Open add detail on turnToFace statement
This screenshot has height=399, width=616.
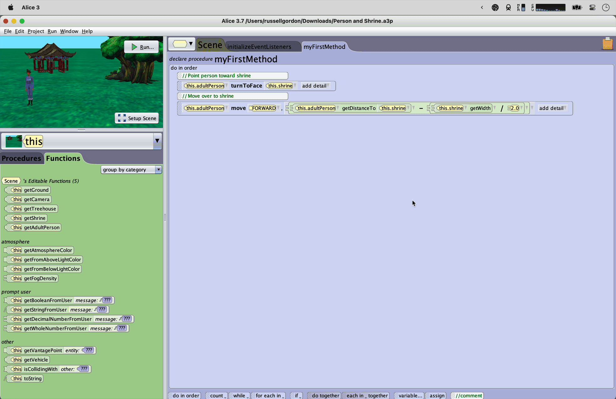click(x=316, y=86)
